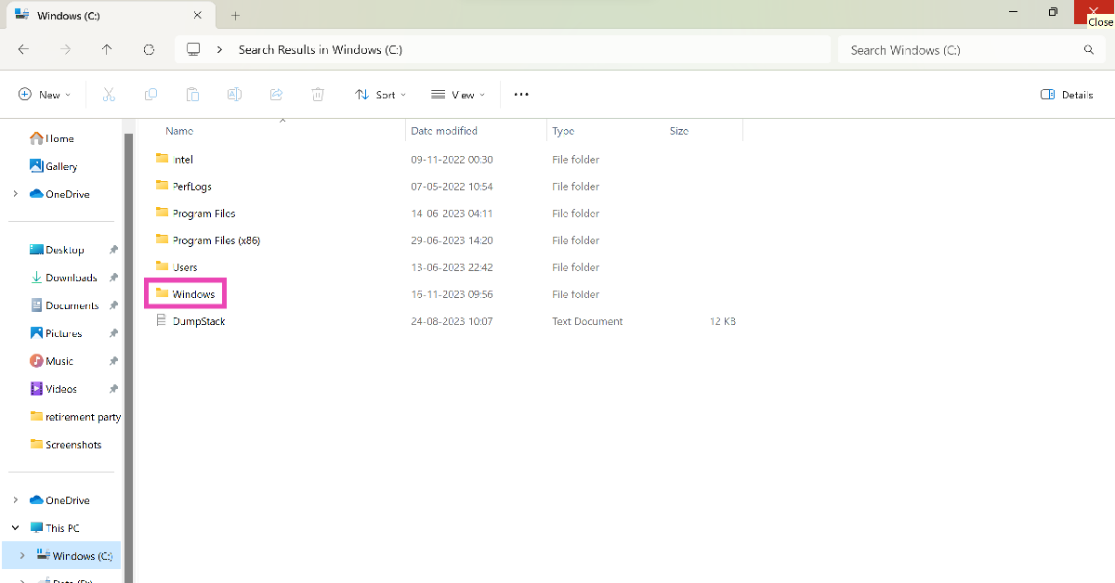The width and height of the screenshot is (1115, 583).
Task: Refresh the current folder view
Action: pyautogui.click(x=149, y=50)
